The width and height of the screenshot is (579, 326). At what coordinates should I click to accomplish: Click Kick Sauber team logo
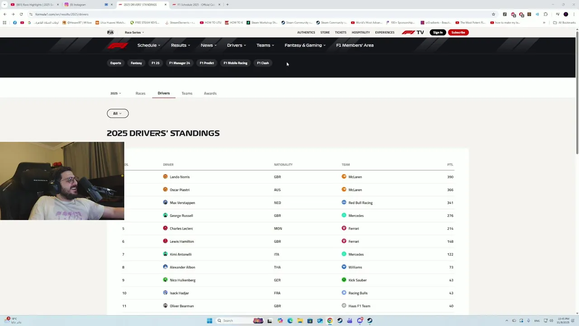[344, 280]
